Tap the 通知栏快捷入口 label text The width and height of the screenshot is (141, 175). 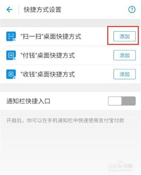(x=28, y=101)
